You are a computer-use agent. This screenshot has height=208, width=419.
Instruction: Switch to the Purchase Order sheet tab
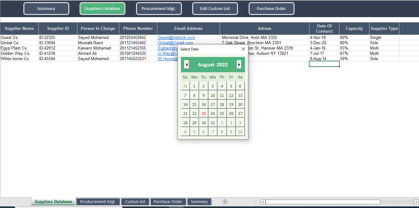point(168,201)
